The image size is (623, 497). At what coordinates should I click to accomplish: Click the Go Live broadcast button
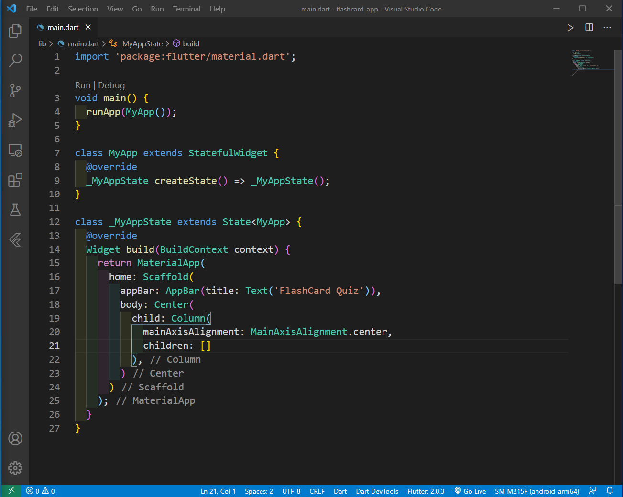pyautogui.click(x=470, y=491)
